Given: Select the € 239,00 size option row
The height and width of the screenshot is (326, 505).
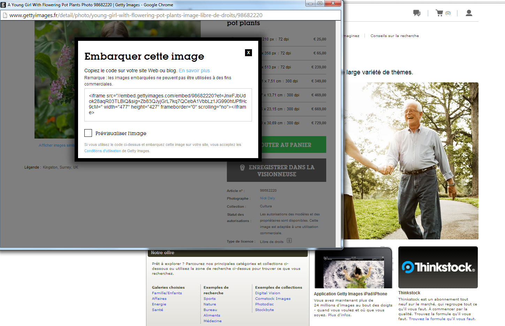Looking at the screenshot, I should click(x=294, y=67).
